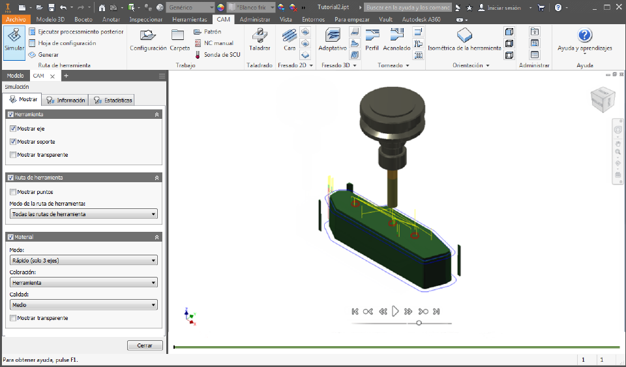The width and height of the screenshot is (626, 367).
Task: Uncheck Mostrar eje
Action: click(13, 129)
